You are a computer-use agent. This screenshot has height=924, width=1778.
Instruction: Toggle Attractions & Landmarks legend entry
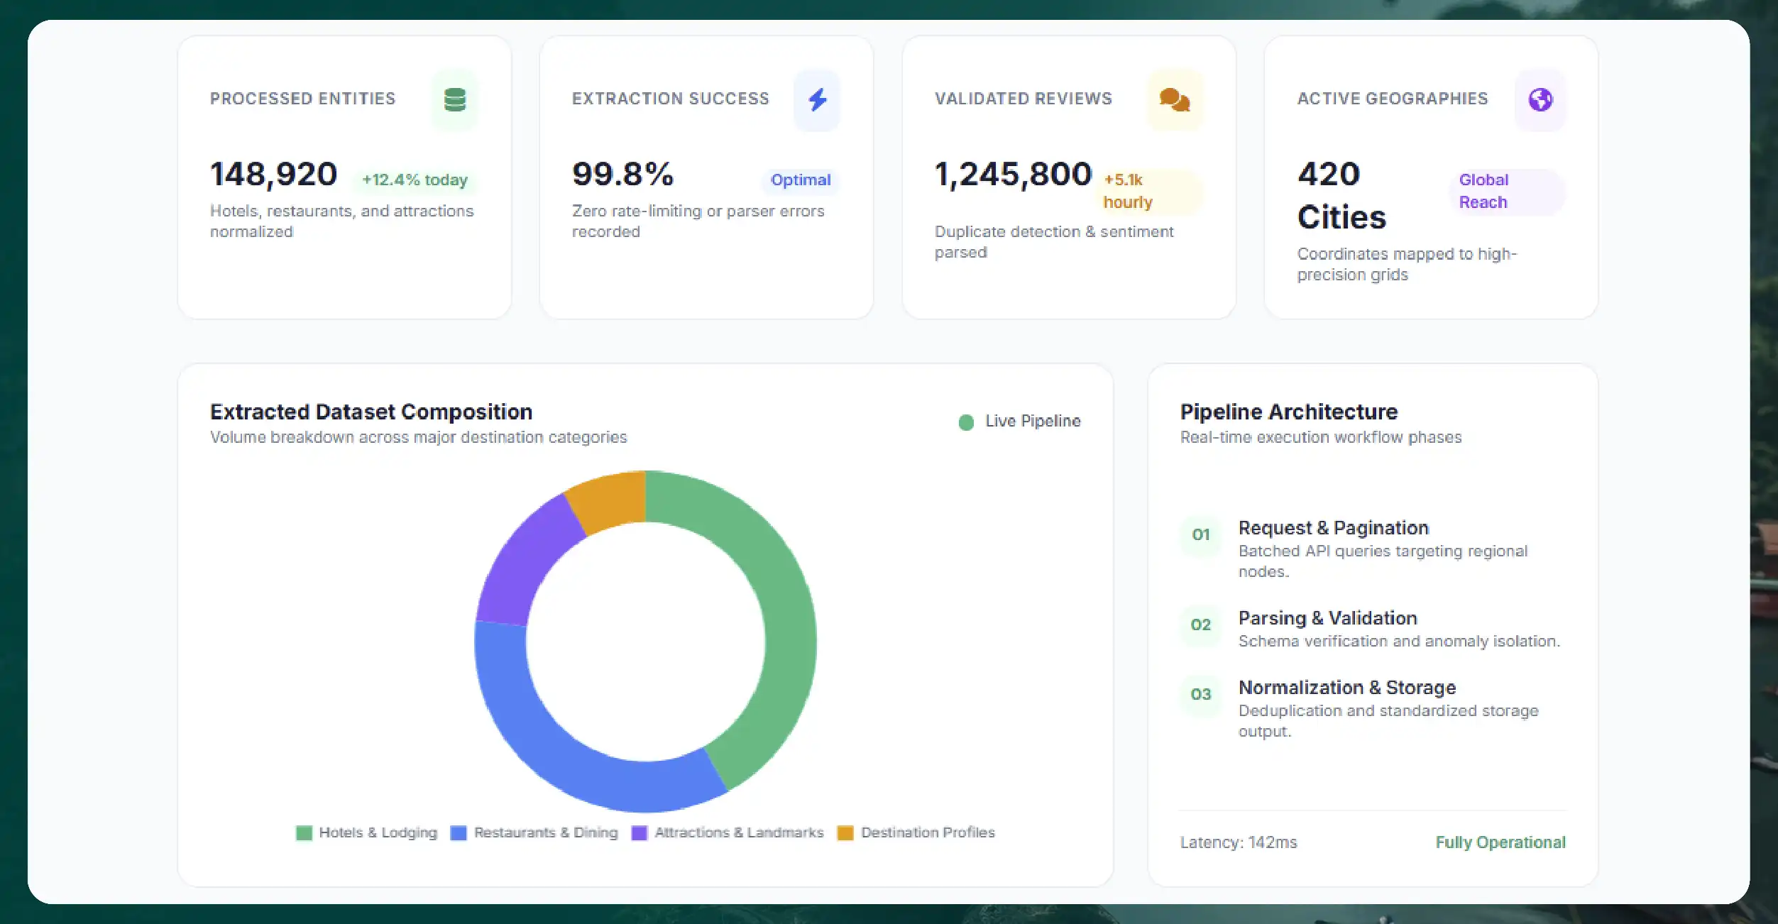[728, 832]
